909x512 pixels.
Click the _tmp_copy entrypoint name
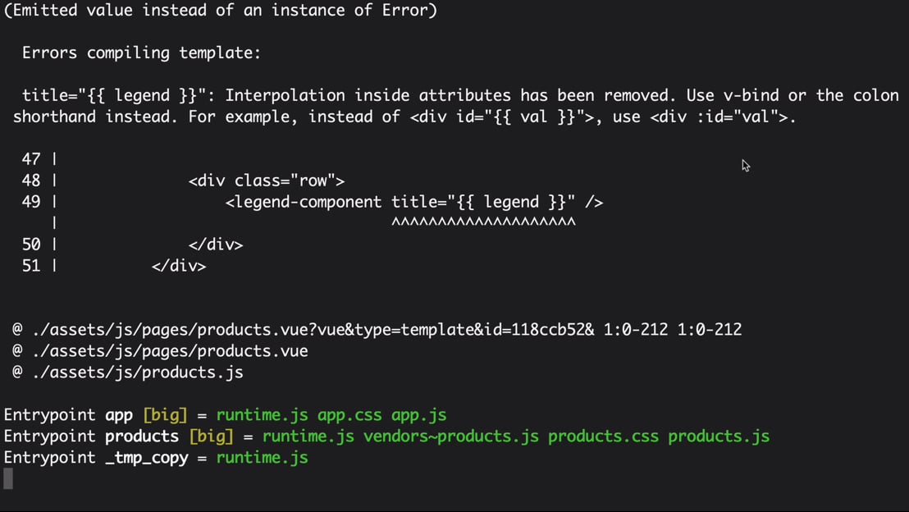click(x=147, y=458)
